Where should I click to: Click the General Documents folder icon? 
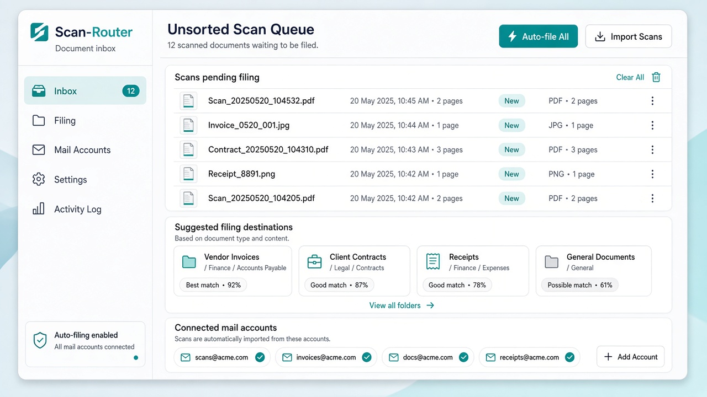[x=552, y=262]
